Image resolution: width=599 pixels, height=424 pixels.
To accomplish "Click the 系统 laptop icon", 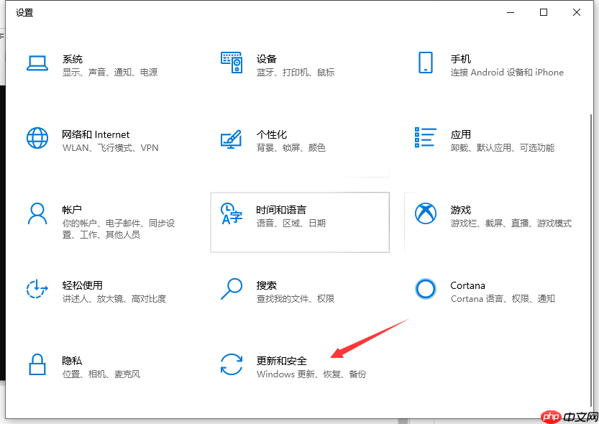I will (37, 62).
